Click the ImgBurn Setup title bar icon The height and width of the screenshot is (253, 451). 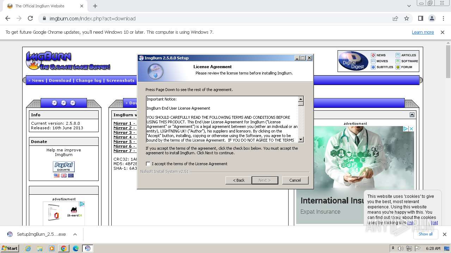141,58
